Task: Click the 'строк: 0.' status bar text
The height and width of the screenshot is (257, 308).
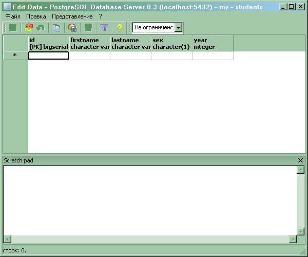Action: [x=14, y=250]
